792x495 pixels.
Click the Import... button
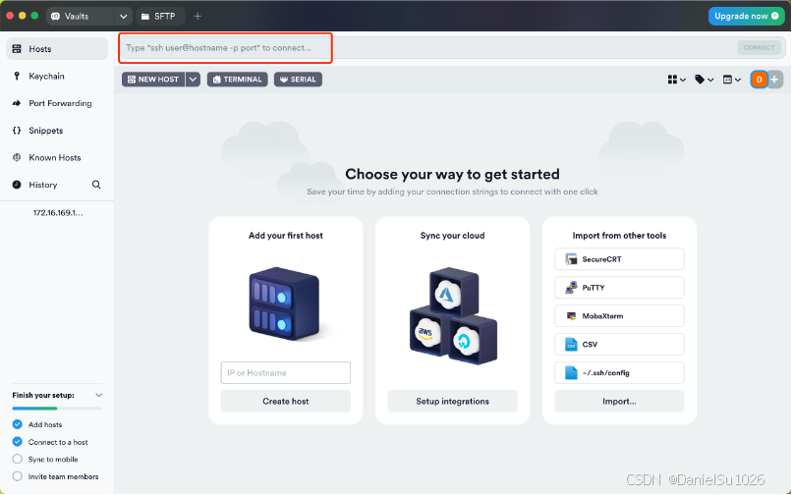619,401
